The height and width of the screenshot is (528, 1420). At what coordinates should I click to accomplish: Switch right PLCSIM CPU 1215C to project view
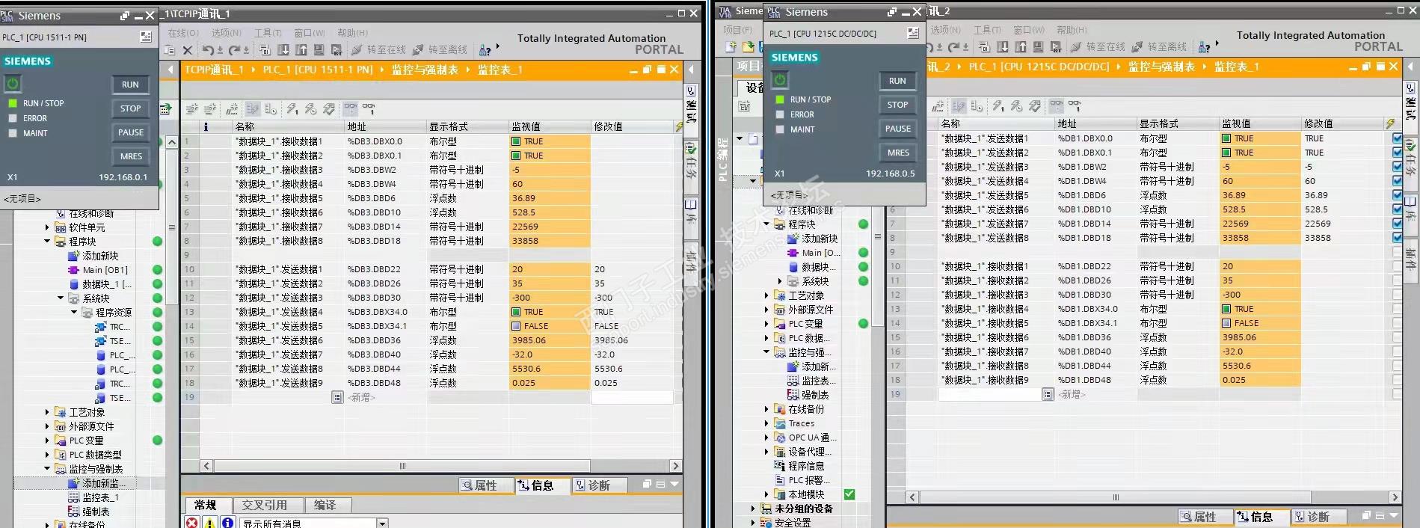913,33
